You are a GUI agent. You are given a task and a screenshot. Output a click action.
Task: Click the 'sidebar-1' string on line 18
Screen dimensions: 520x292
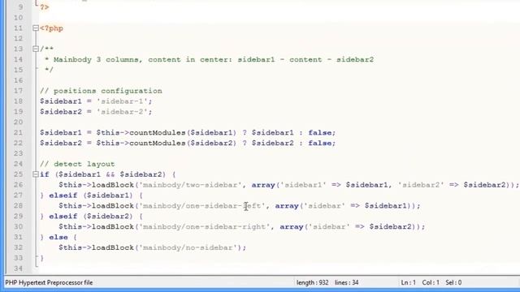(x=122, y=101)
